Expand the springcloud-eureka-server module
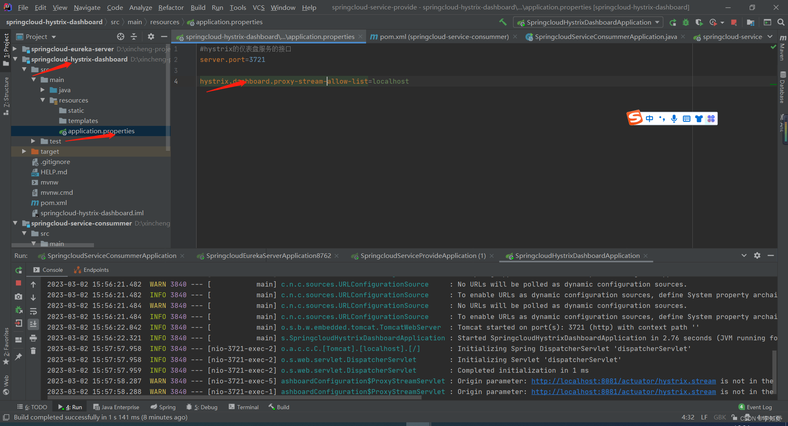Screen dimensions: 788x426 coord(15,49)
